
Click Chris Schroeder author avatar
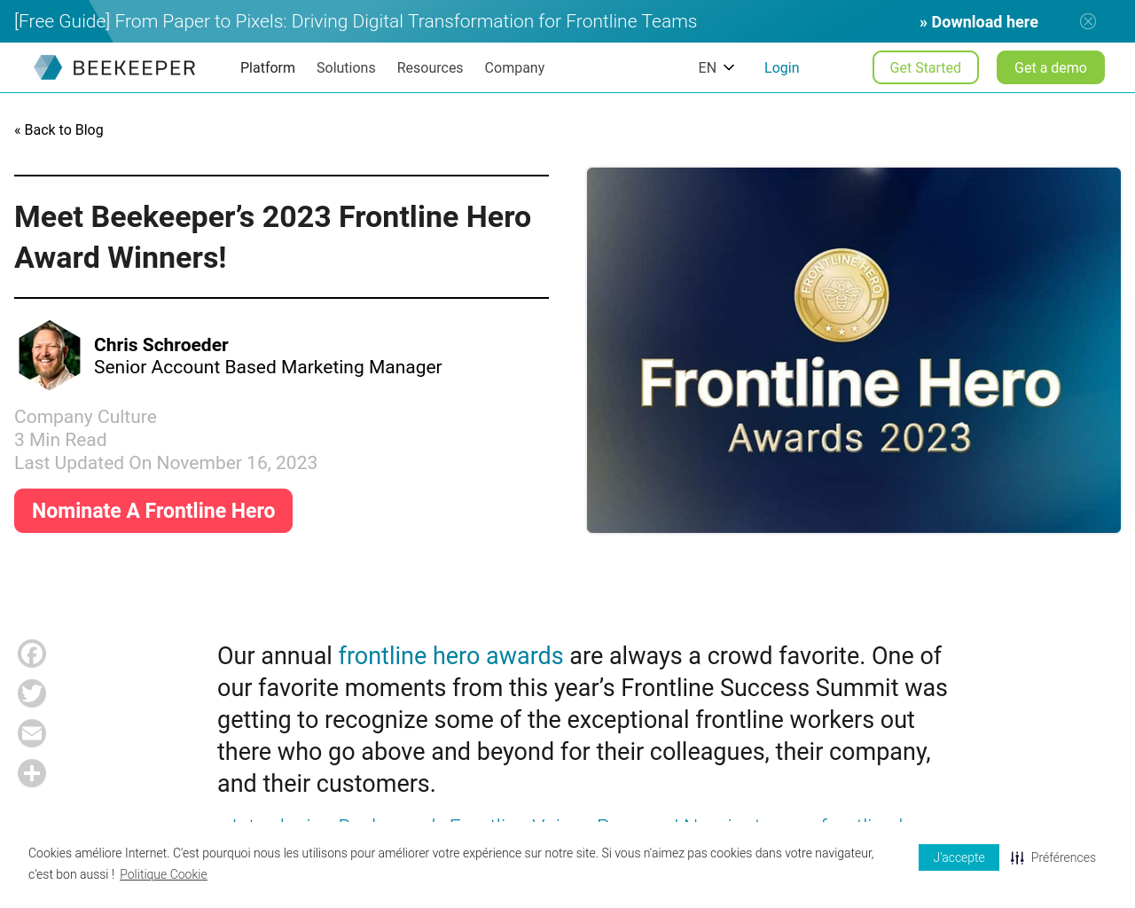(x=50, y=355)
